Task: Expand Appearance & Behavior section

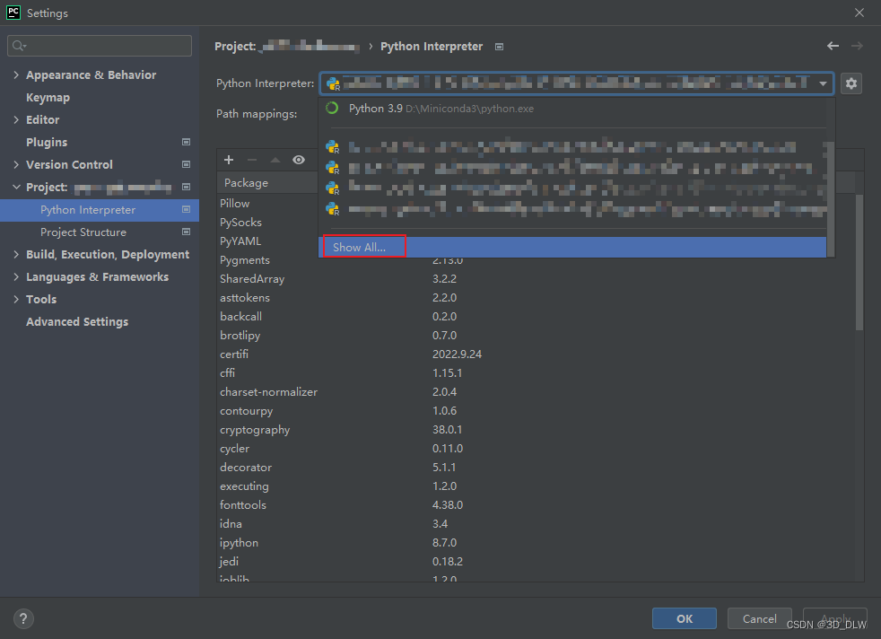Action: [x=16, y=74]
